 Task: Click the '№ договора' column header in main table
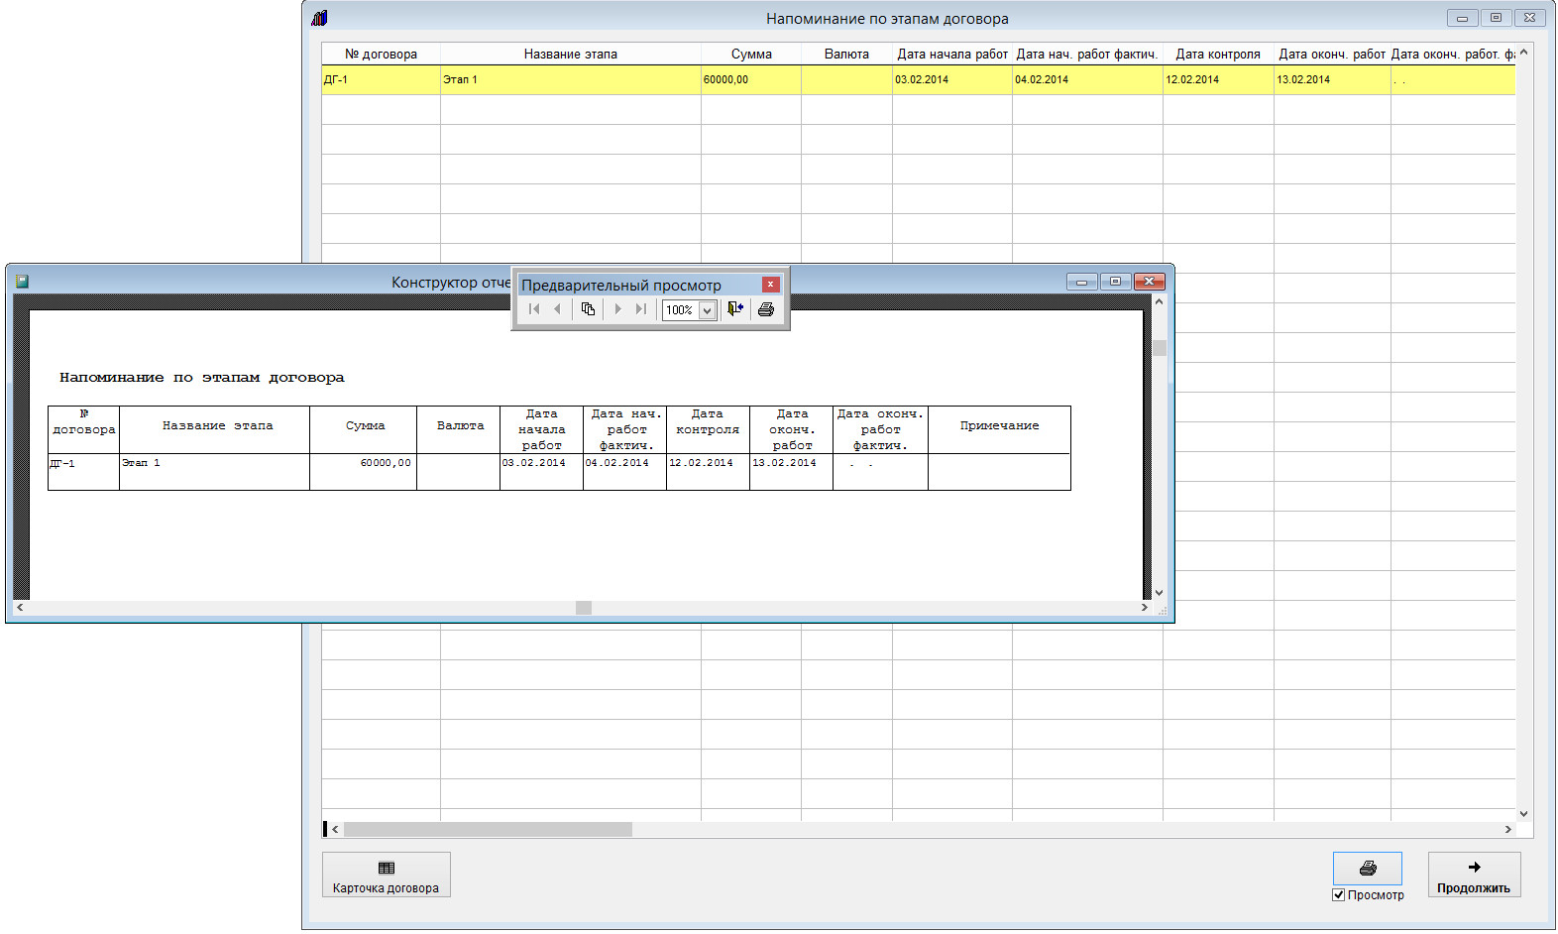(381, 55)
